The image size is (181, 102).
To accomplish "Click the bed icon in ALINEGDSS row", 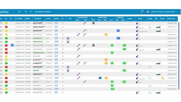I will click(158, 63).
